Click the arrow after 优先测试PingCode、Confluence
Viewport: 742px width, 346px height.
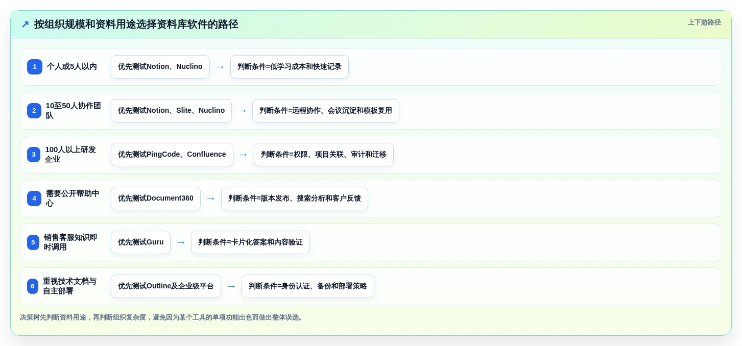point(244,155)
